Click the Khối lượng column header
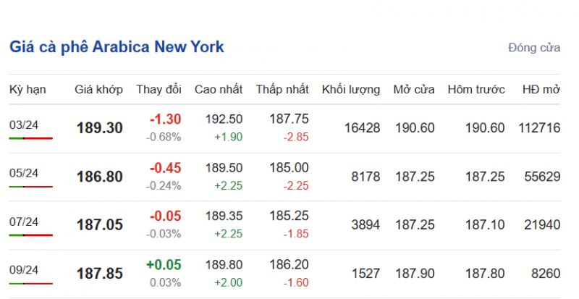This screenshot has width=579, height=299. coord(351,90)
